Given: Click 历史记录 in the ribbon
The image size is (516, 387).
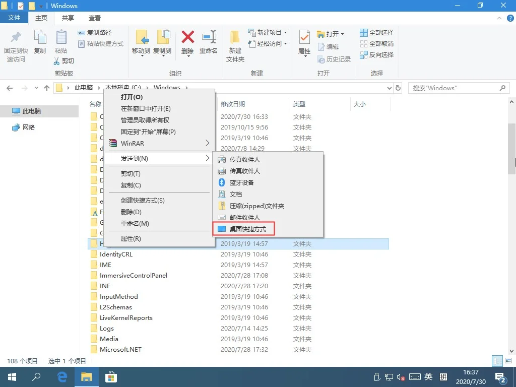Looking at the screenshot, I should pos(334,59).
